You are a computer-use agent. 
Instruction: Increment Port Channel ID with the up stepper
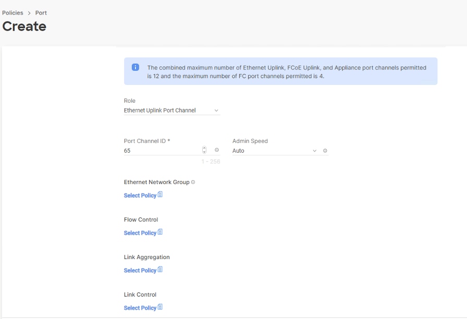click(x=204, y=148)
